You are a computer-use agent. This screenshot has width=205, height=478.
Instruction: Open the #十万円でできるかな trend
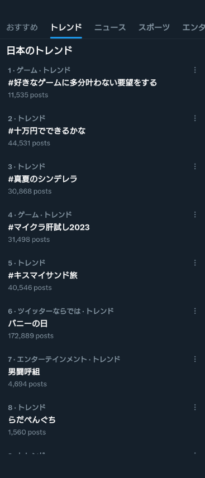(103, 131)
